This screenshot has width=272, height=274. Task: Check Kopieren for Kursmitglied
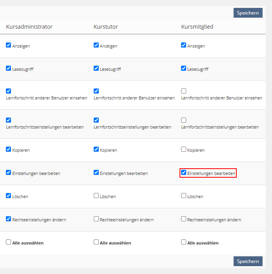(x=183, y=149)
